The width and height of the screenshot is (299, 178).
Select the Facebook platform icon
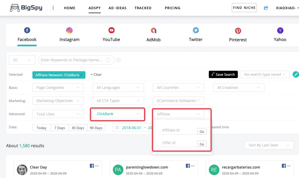point(27,30)
